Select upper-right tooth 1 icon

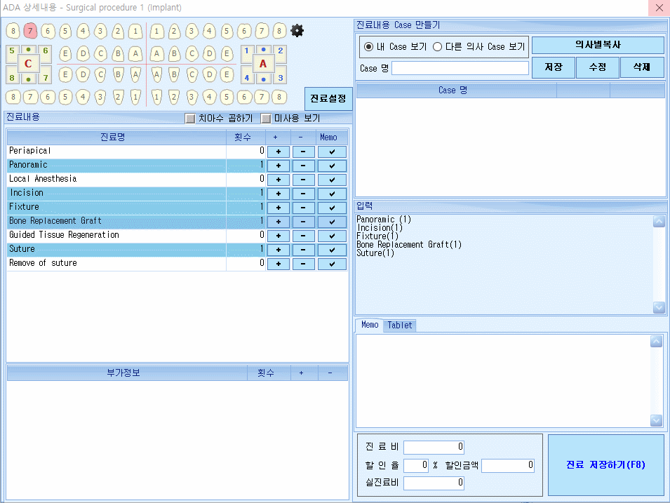156,31
